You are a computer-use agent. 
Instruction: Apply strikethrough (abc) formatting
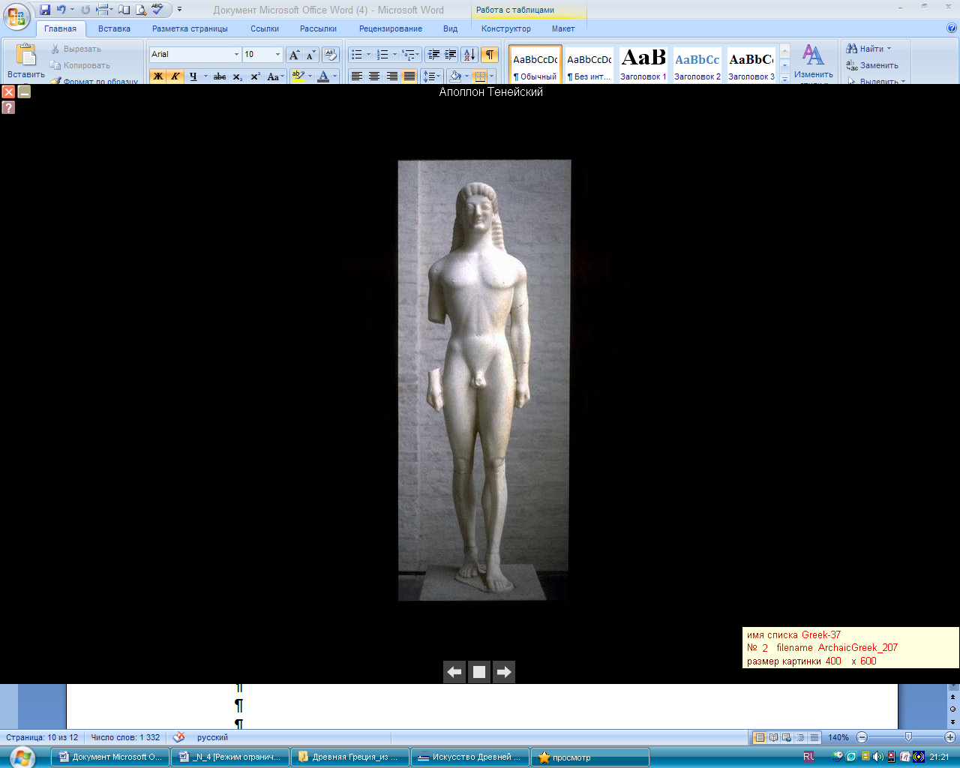pyautogui.click(x=220, y=76)
